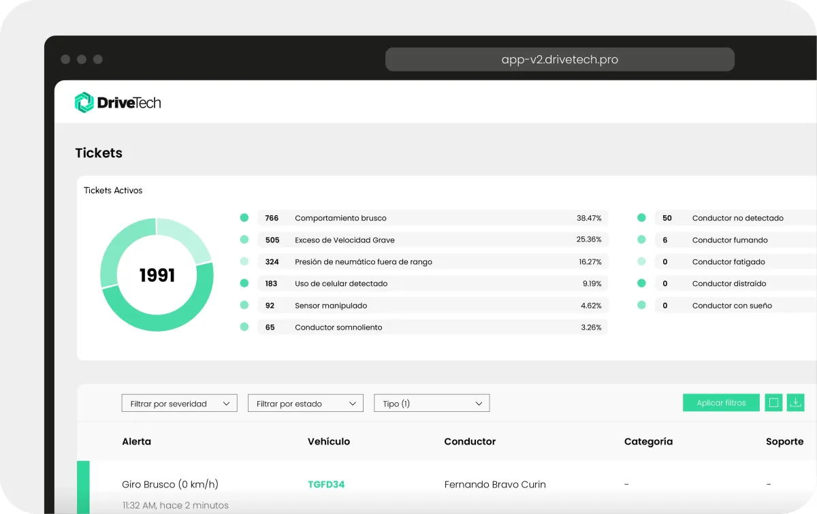
Task: Click the timestamp 11:32 AM, hace 2 minutos
Action: (x=176, y=505)
